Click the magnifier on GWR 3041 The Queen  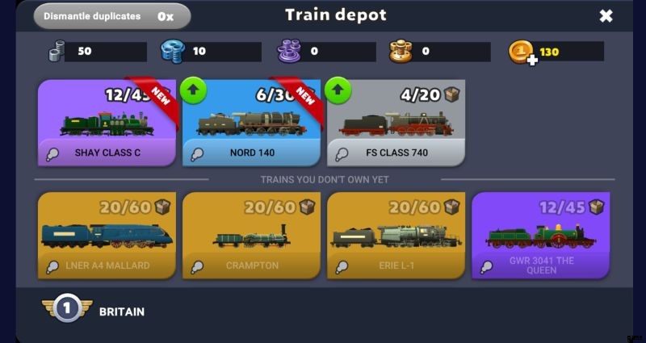486,267
